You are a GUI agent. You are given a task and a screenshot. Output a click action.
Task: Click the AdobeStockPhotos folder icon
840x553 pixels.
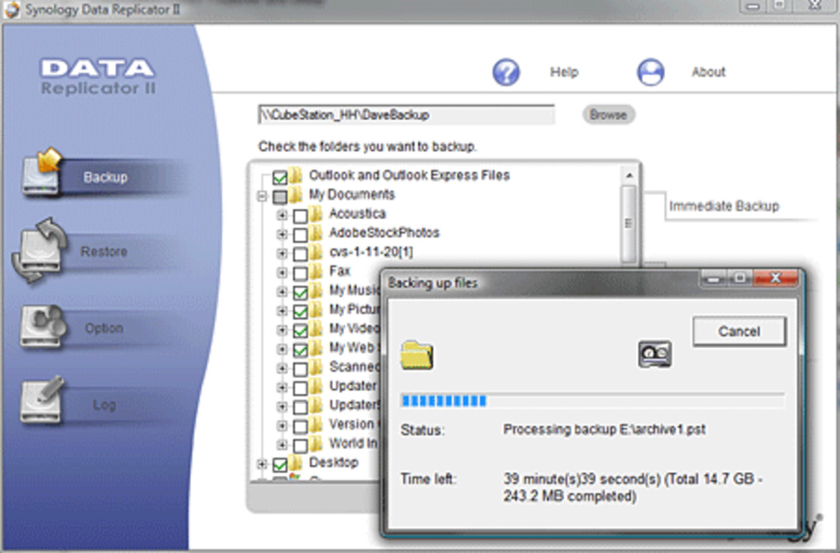pyautogui.click(x=317, y=233)
